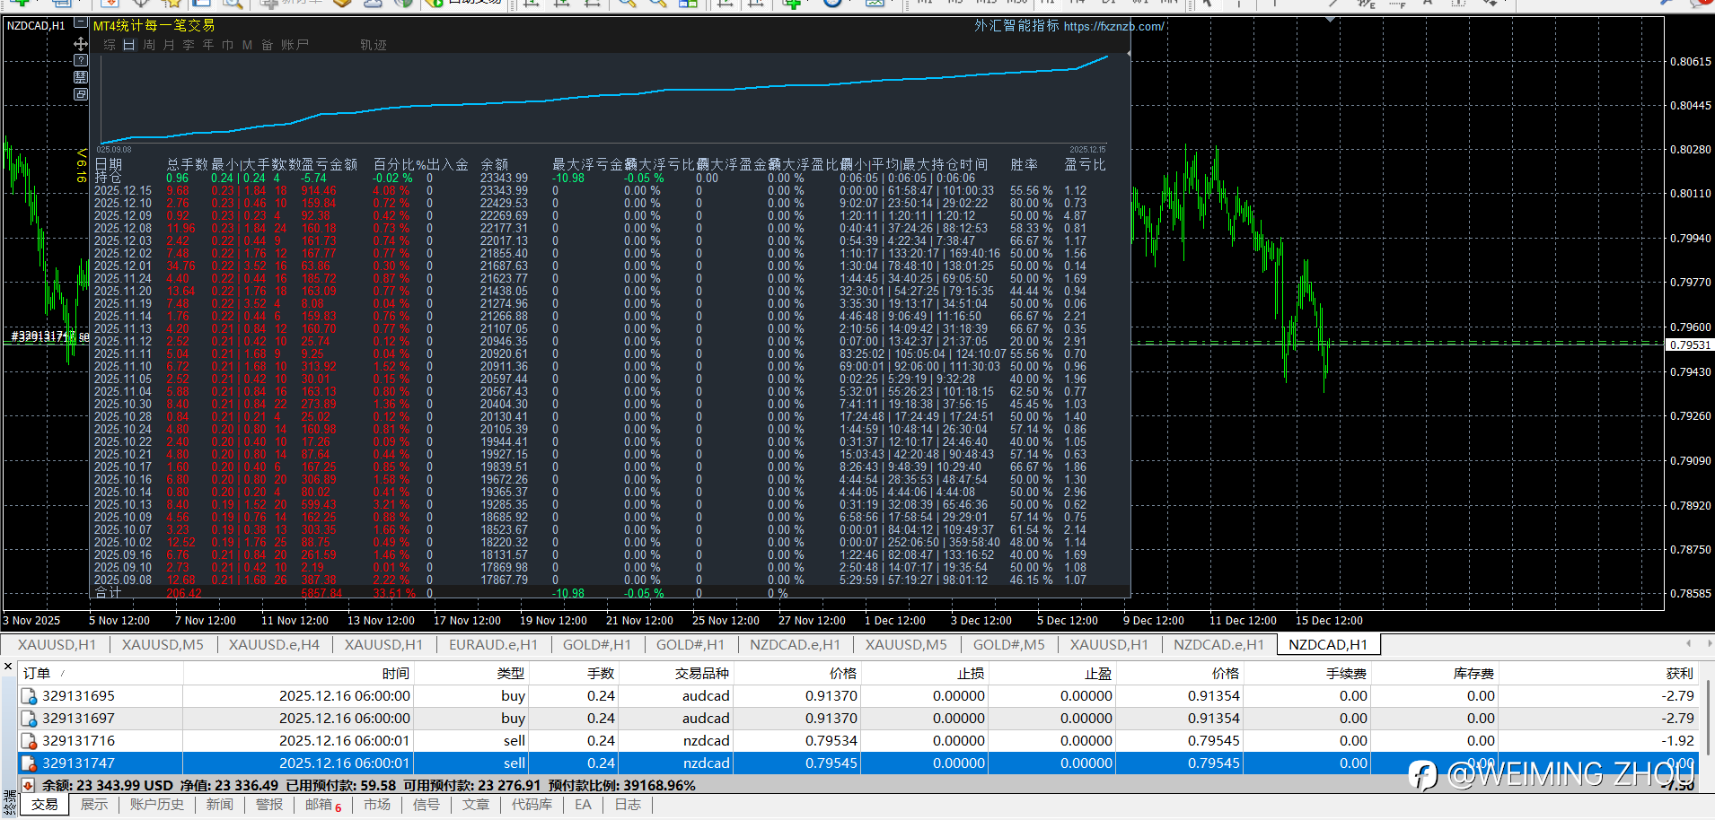Click the balance row red arrow icon
This screenshot has width=1715, height=820.
pos(29,785)
